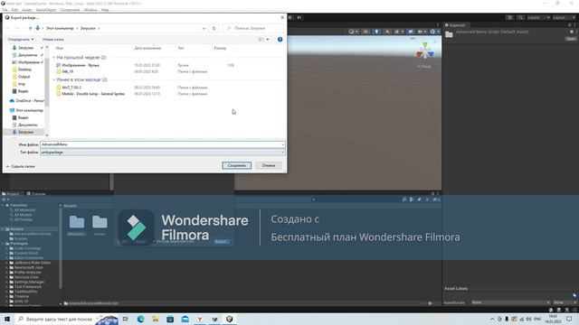
Task: Click the Step forward button in Unity toolbar
Action: click(x=299, y=17)
